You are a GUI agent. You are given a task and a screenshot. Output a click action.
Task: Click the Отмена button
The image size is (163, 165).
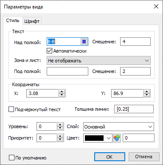point(144,157)
